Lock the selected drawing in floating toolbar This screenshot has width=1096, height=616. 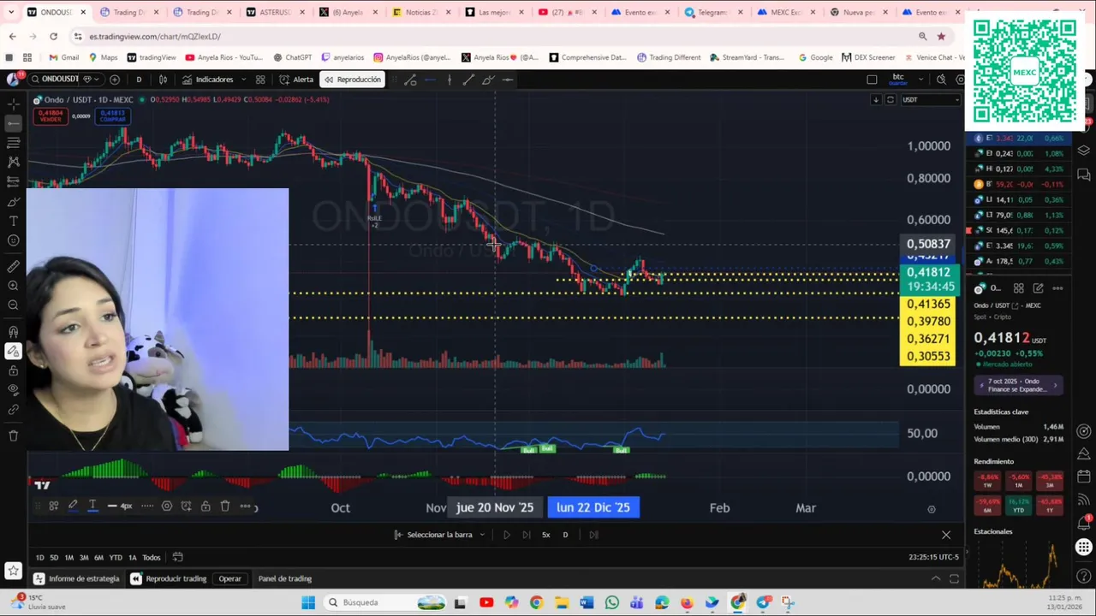tap(205, 506)
